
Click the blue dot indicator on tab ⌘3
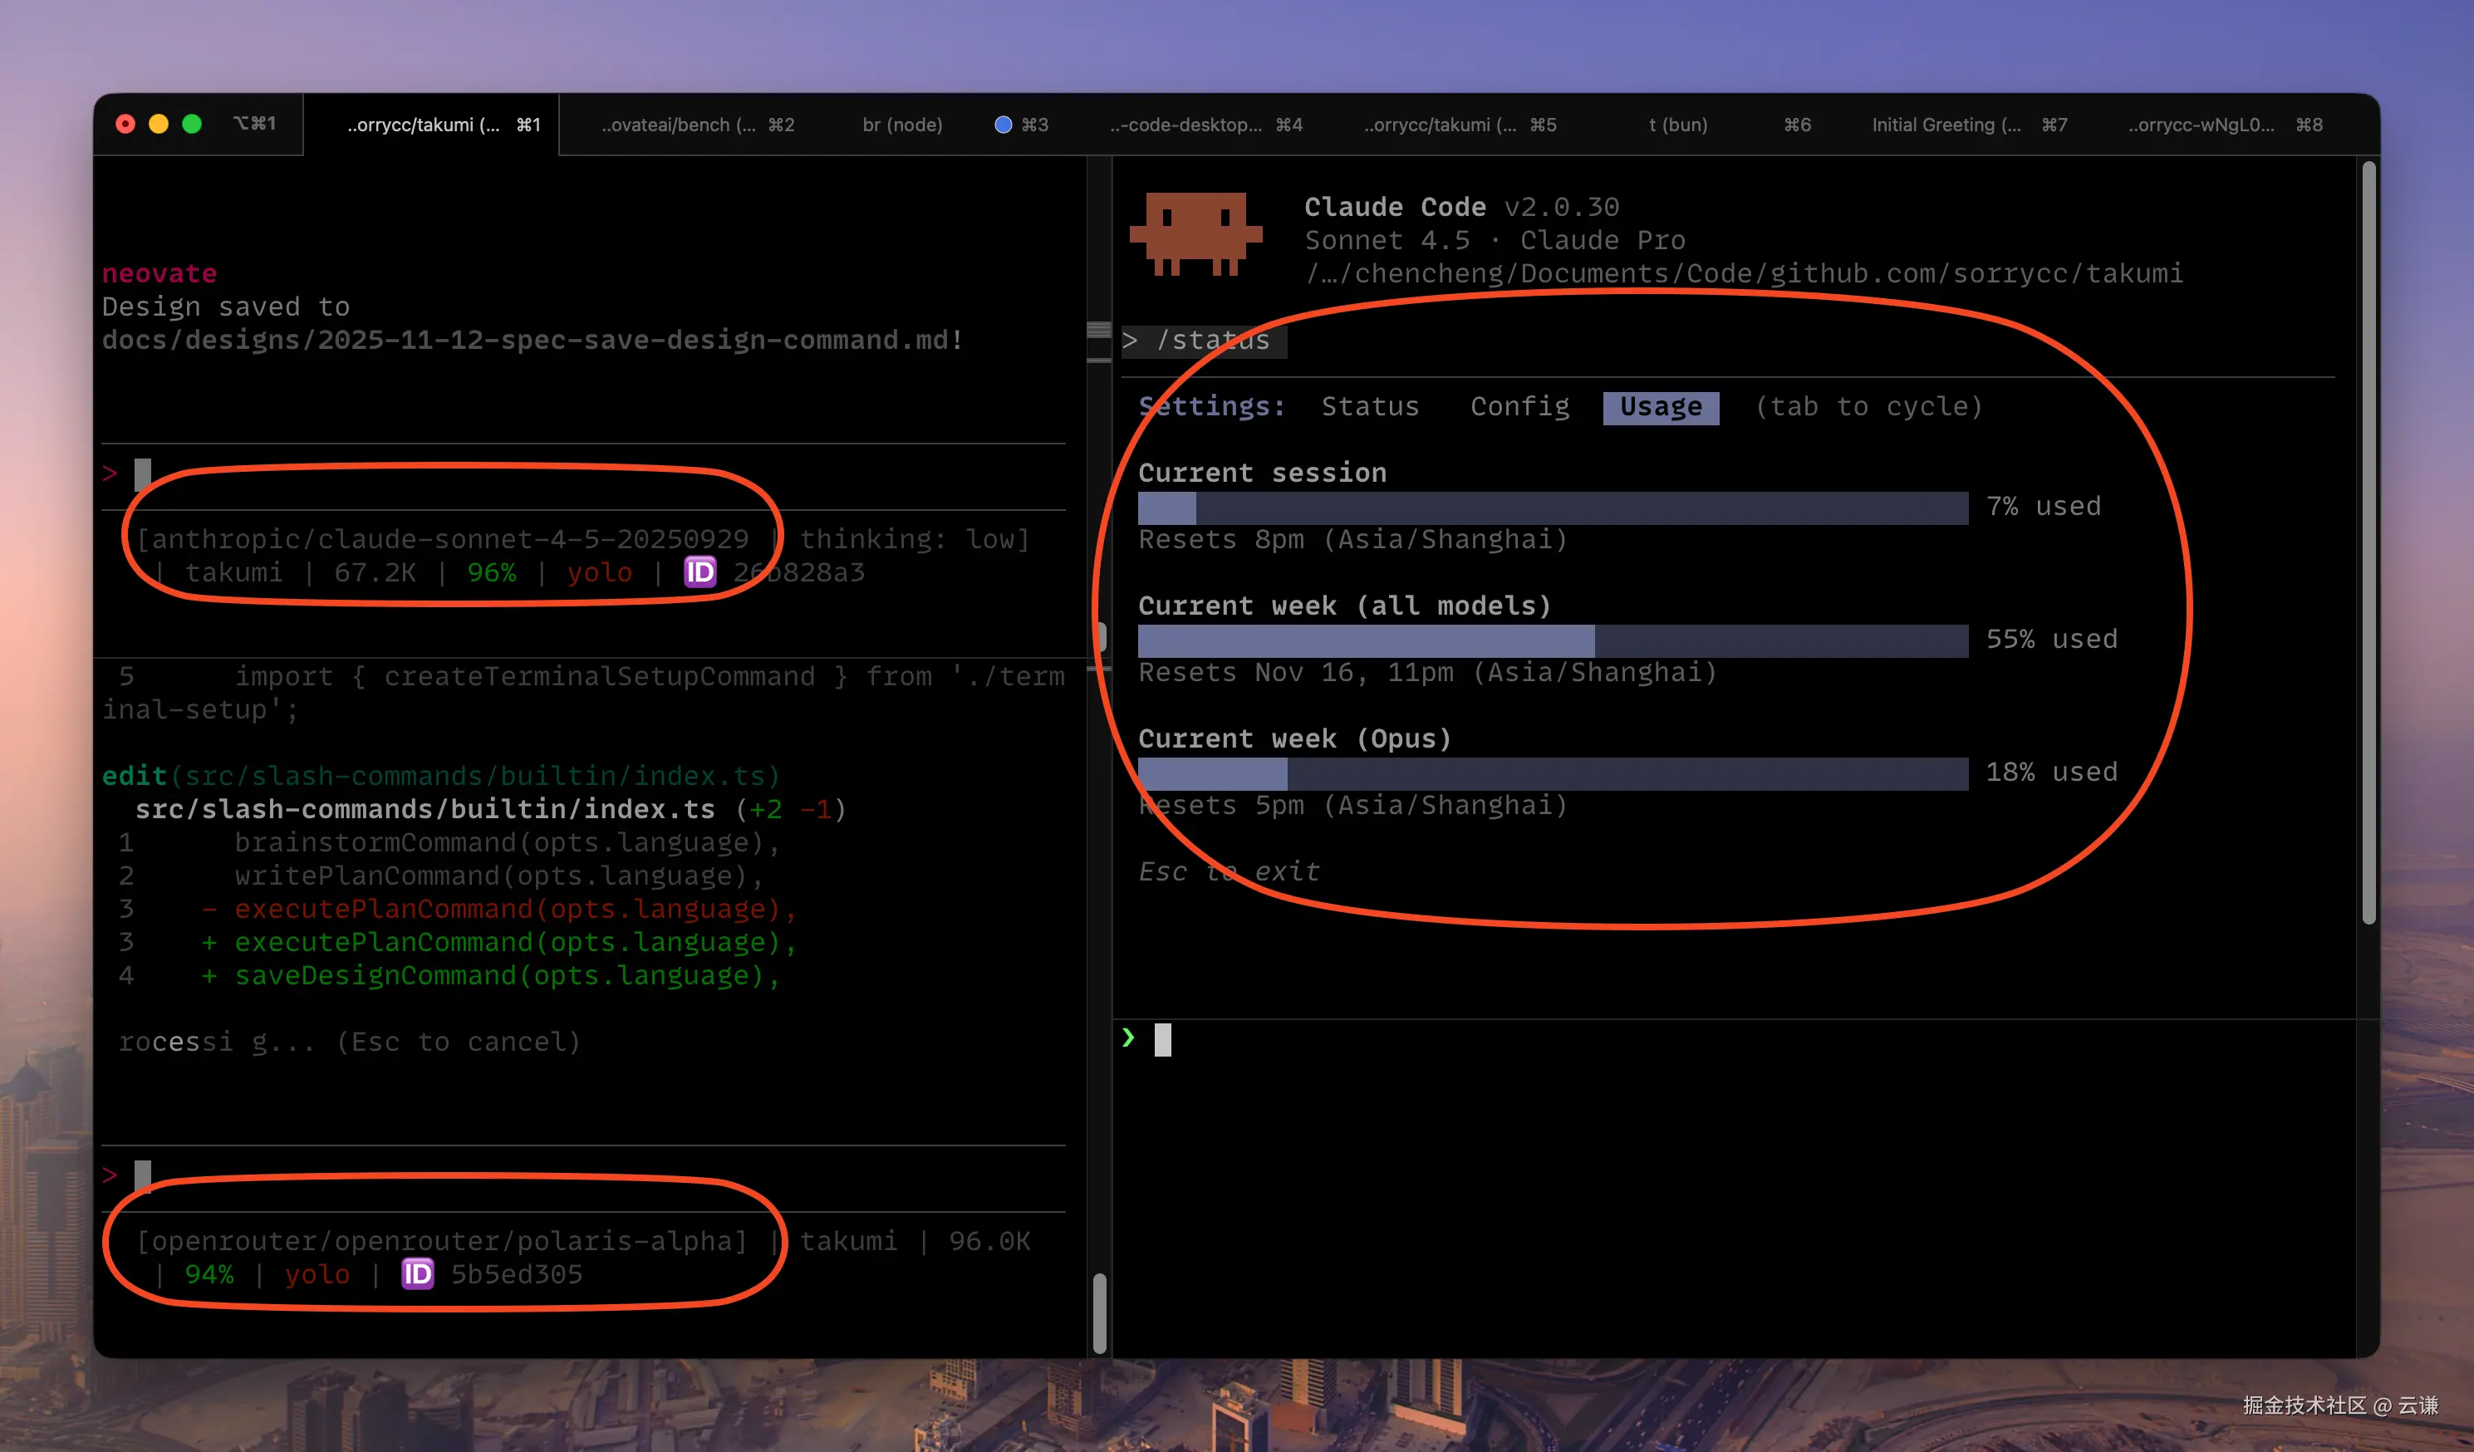1003,125
